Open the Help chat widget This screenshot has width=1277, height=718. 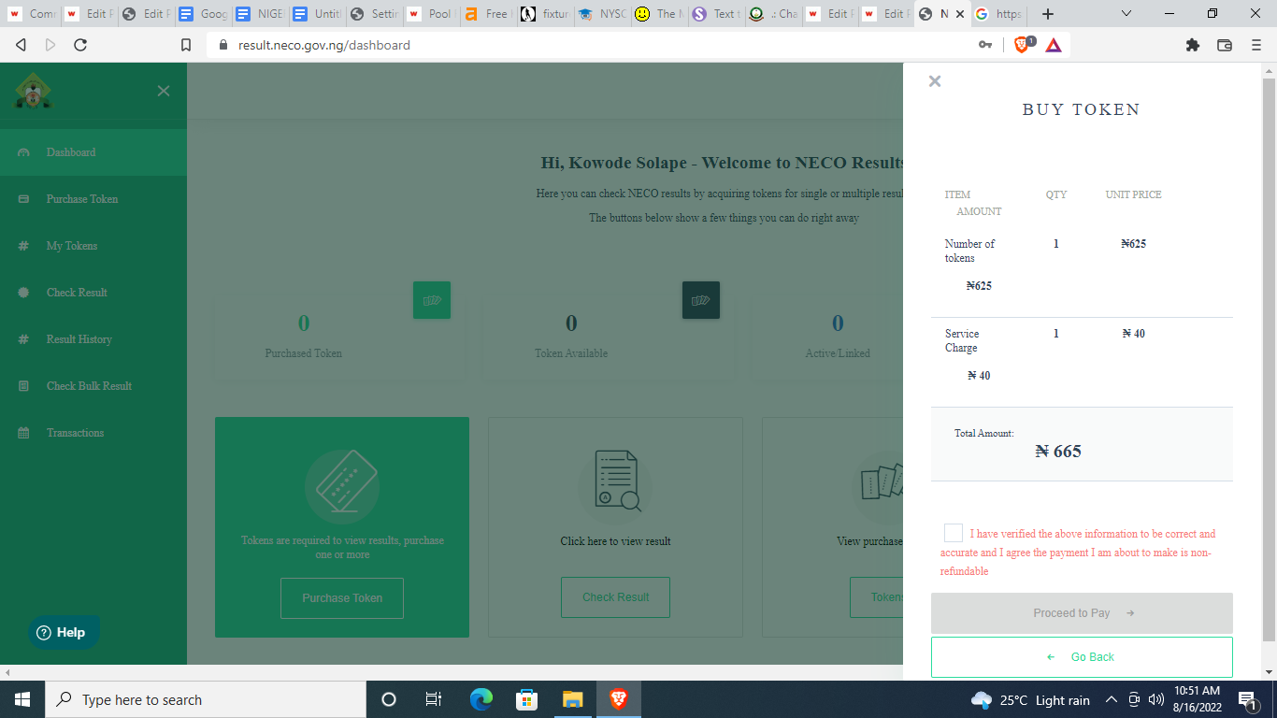tap(62, 632)
